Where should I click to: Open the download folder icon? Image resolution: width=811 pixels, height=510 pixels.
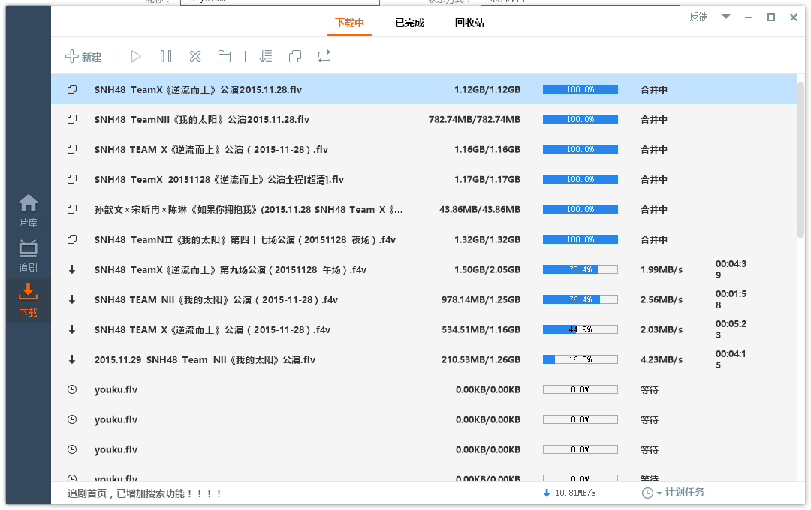(x=225, y=56)
